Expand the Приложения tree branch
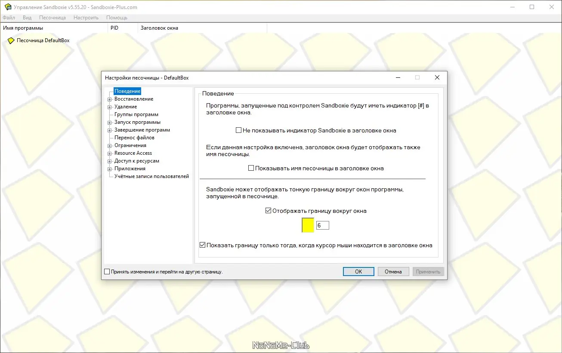 pos(110,169)
